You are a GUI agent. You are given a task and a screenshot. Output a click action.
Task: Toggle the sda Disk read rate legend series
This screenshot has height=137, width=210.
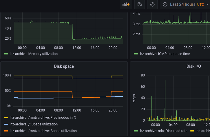[x=165, y=131]
